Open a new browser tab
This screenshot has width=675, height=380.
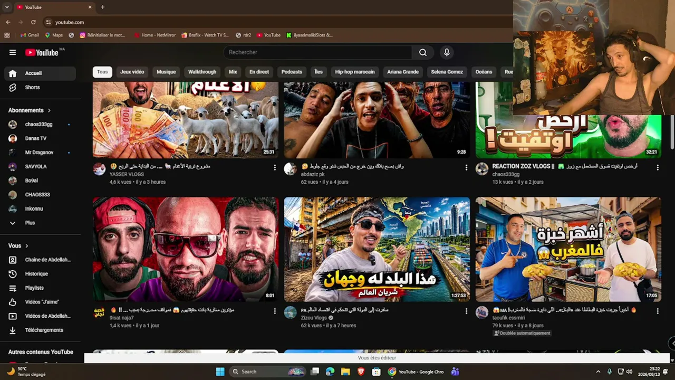[x=102, y=7]
